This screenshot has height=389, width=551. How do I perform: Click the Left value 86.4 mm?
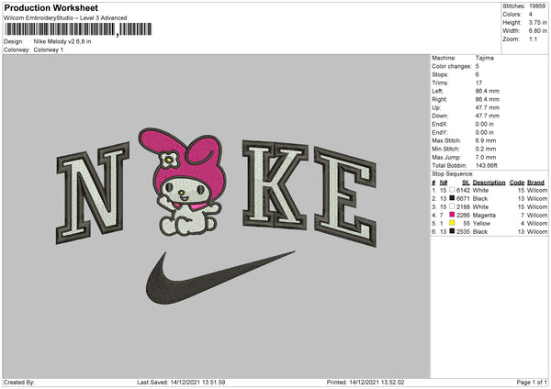point(488,91)
